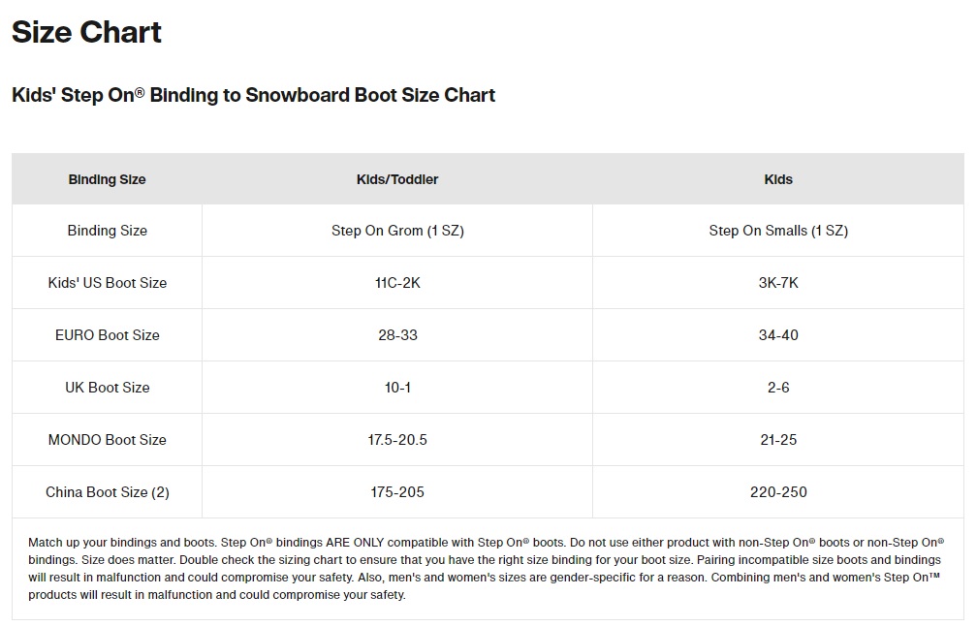The height and width of the screenshot is (627, 977).
Task: Click the Size Chart main heading
Action: click(x=86, y=33)
